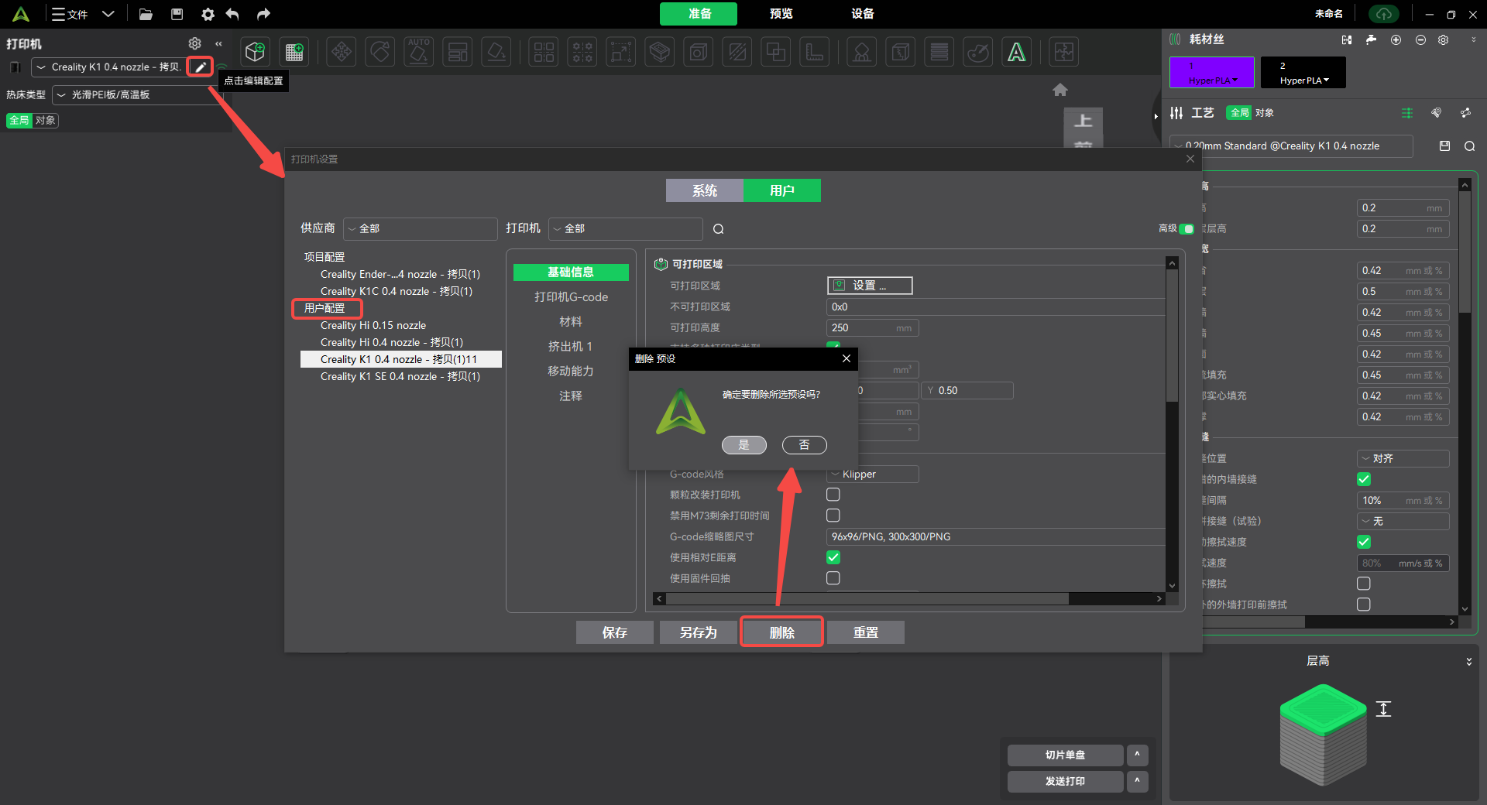
Task: Open the 文件 menu dropdown arrow
Action: point(108,14)
